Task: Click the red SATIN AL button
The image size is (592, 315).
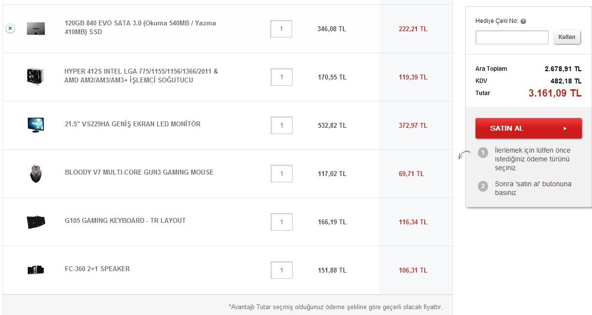Action: (528, 128)
